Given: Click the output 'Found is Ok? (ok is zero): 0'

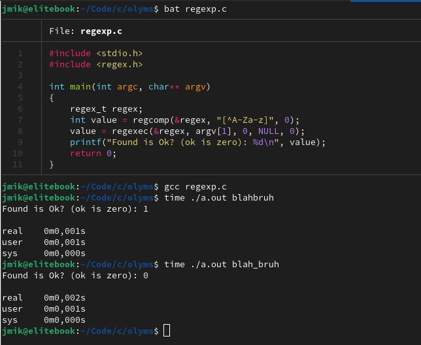Looking at the screenshot, I should point(75,276).
